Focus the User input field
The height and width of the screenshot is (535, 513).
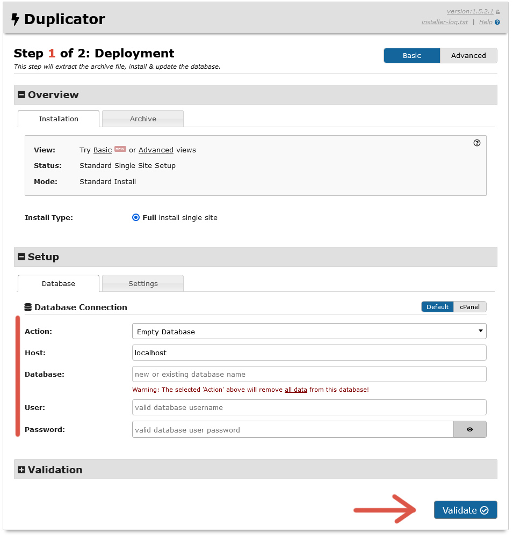[x=309, y=407]
